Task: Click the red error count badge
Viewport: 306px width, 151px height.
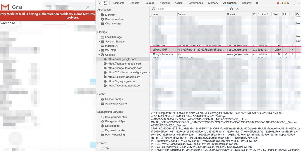Action: click(280, 3)
